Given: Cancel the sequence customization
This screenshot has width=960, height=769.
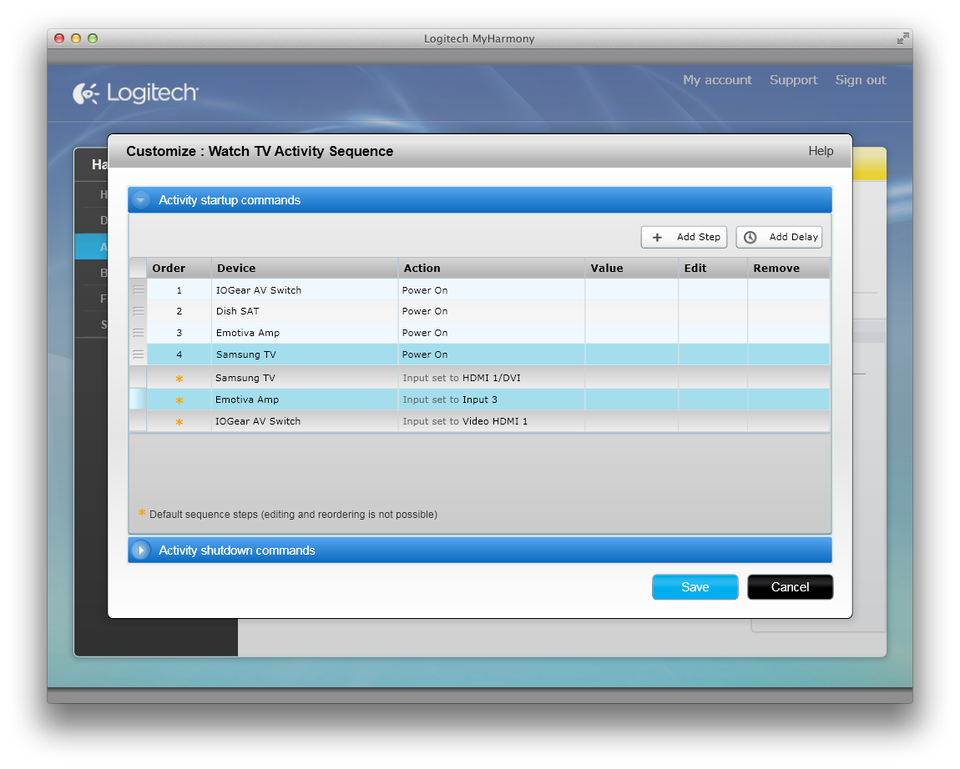Looking at the screenshot, I should [x=790, y=587].
